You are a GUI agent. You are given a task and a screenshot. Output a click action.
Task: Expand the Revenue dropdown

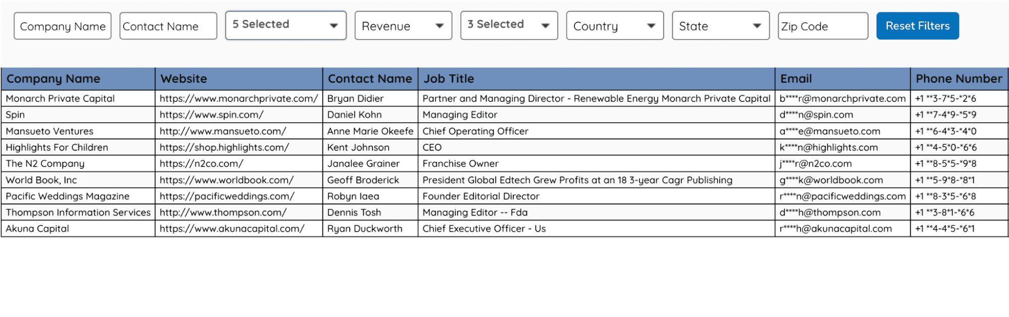403,26
